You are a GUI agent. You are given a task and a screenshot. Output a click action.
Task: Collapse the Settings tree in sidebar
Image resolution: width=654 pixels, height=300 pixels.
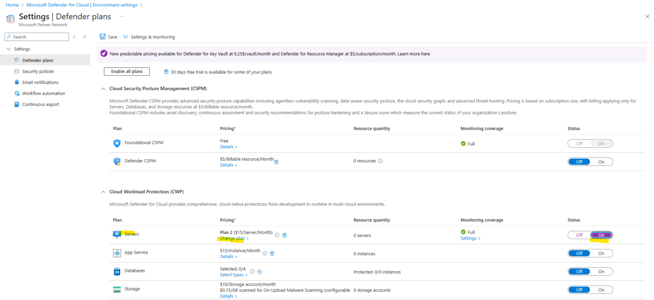point(9,49)
